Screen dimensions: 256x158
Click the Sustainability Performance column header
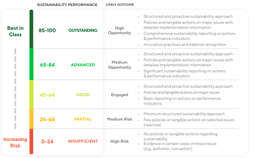click(67, 5)
